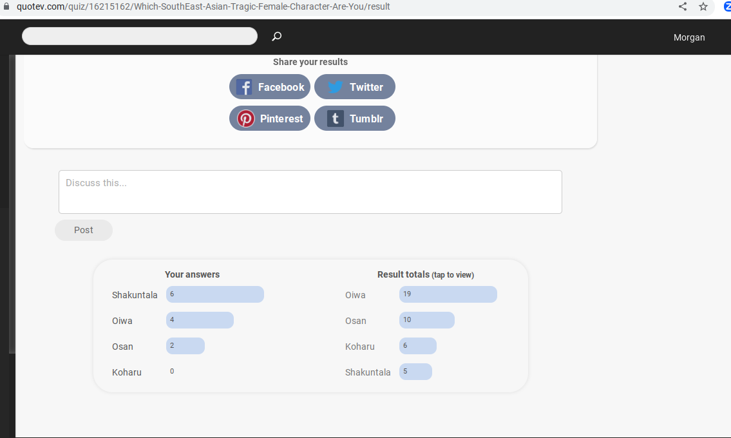Viewport: 731px width, 438px height.
Task: Bookmark page with star icon
Action: point(703,6)
